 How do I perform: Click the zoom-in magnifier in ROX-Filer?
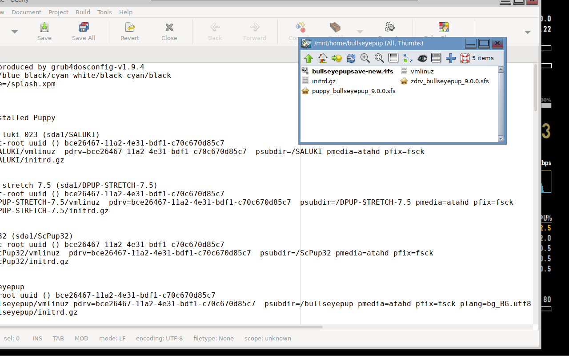(x=365, y=58)
